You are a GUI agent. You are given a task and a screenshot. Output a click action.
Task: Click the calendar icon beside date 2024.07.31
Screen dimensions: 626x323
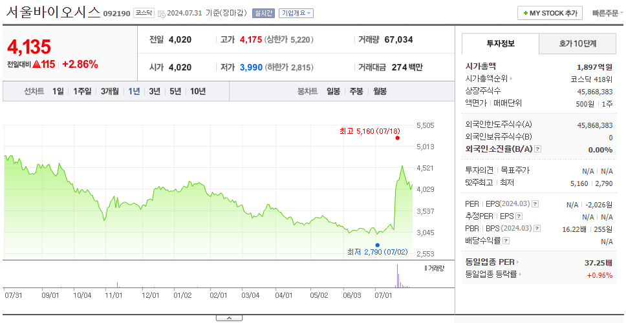161,14
